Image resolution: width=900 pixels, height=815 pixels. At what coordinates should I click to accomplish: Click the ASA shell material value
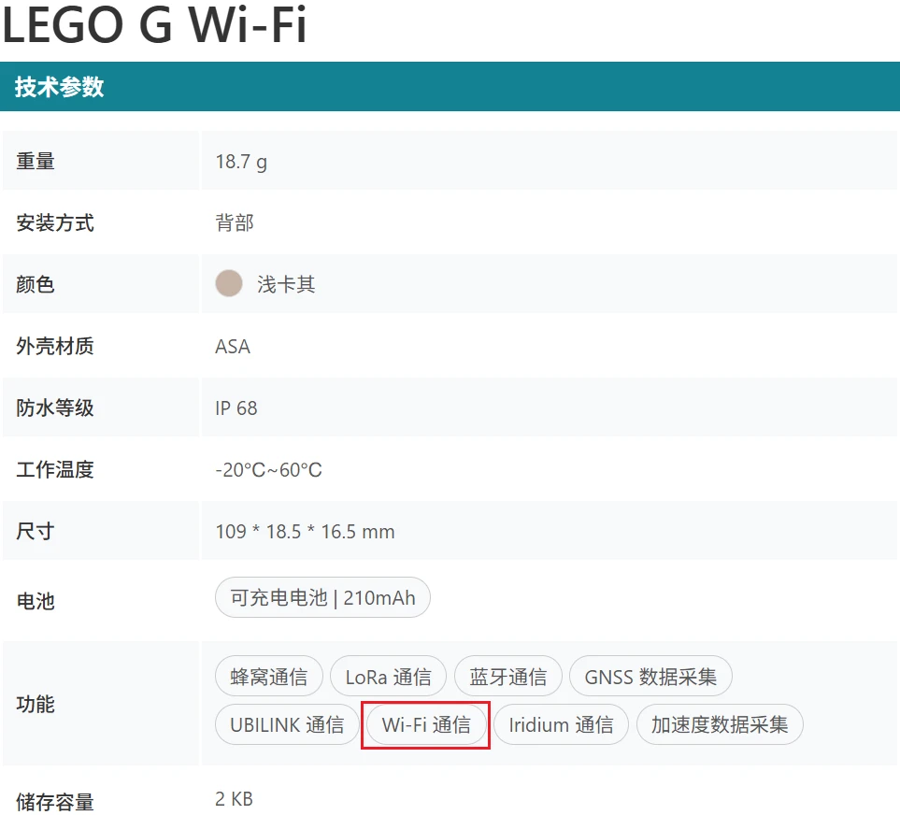(233, 347)
